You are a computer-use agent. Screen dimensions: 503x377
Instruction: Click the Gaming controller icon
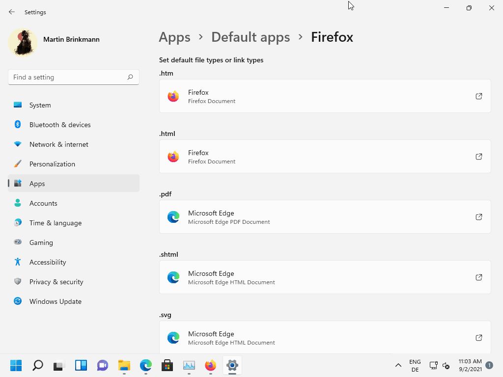point(18,242)
